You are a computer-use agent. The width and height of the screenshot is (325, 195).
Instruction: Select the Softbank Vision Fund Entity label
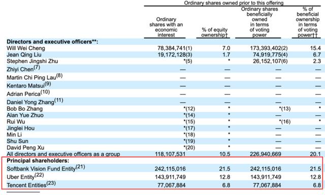[41, 169]
